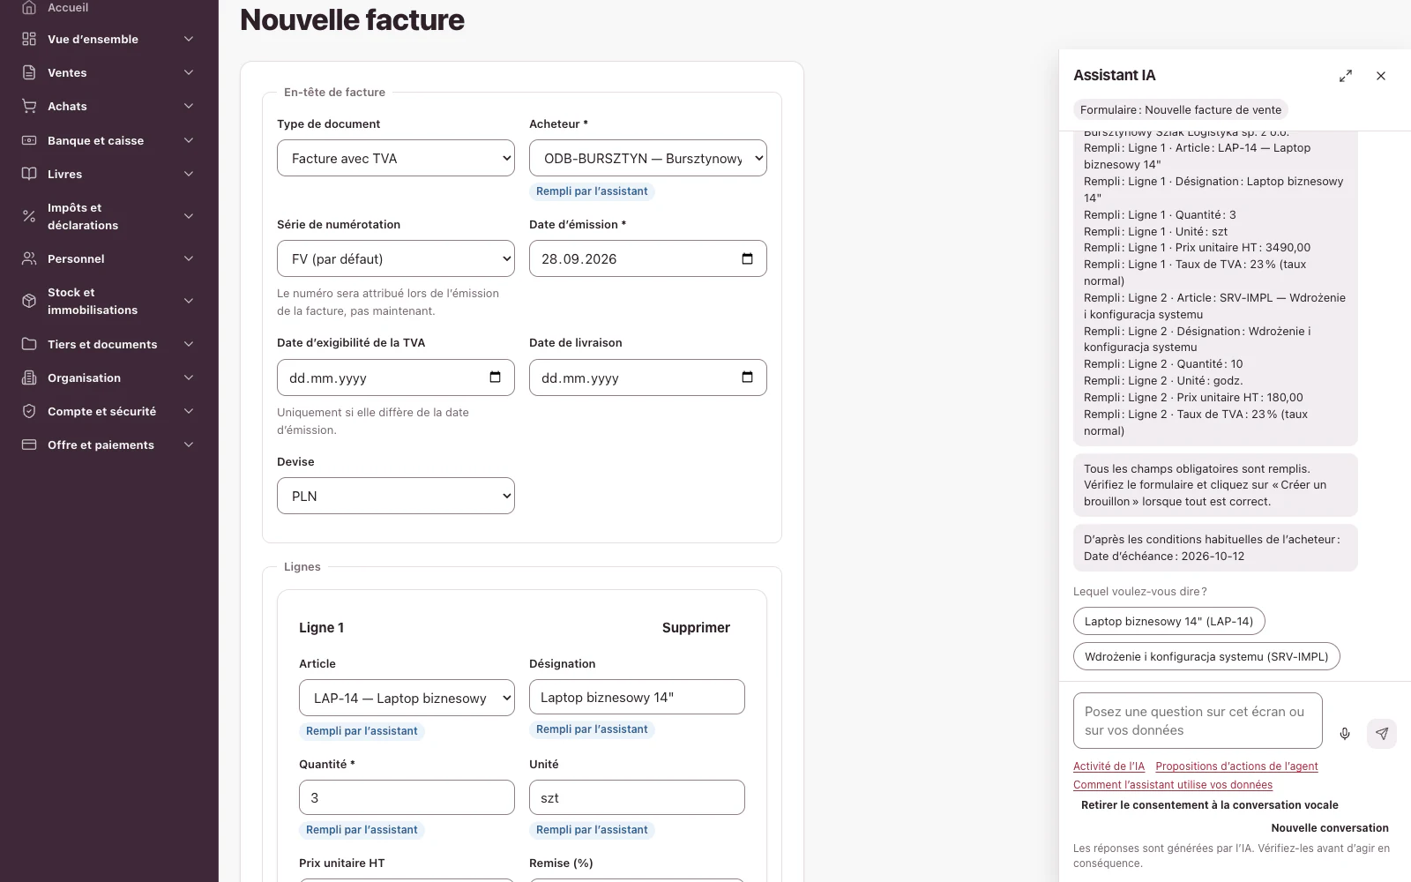This screenshot has width=1411, height=882.
Task: Click Retirer le consentement à la conversation vocale
Action: tap(1210, 805)
